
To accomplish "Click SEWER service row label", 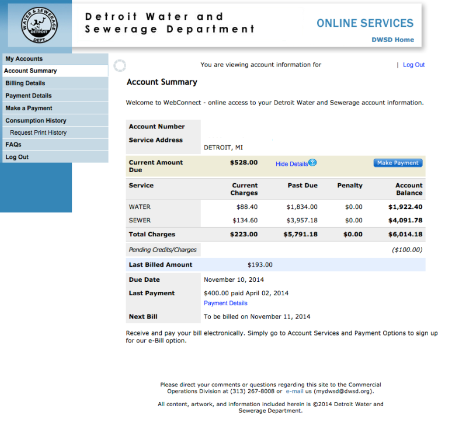I will tap(140, 221).
